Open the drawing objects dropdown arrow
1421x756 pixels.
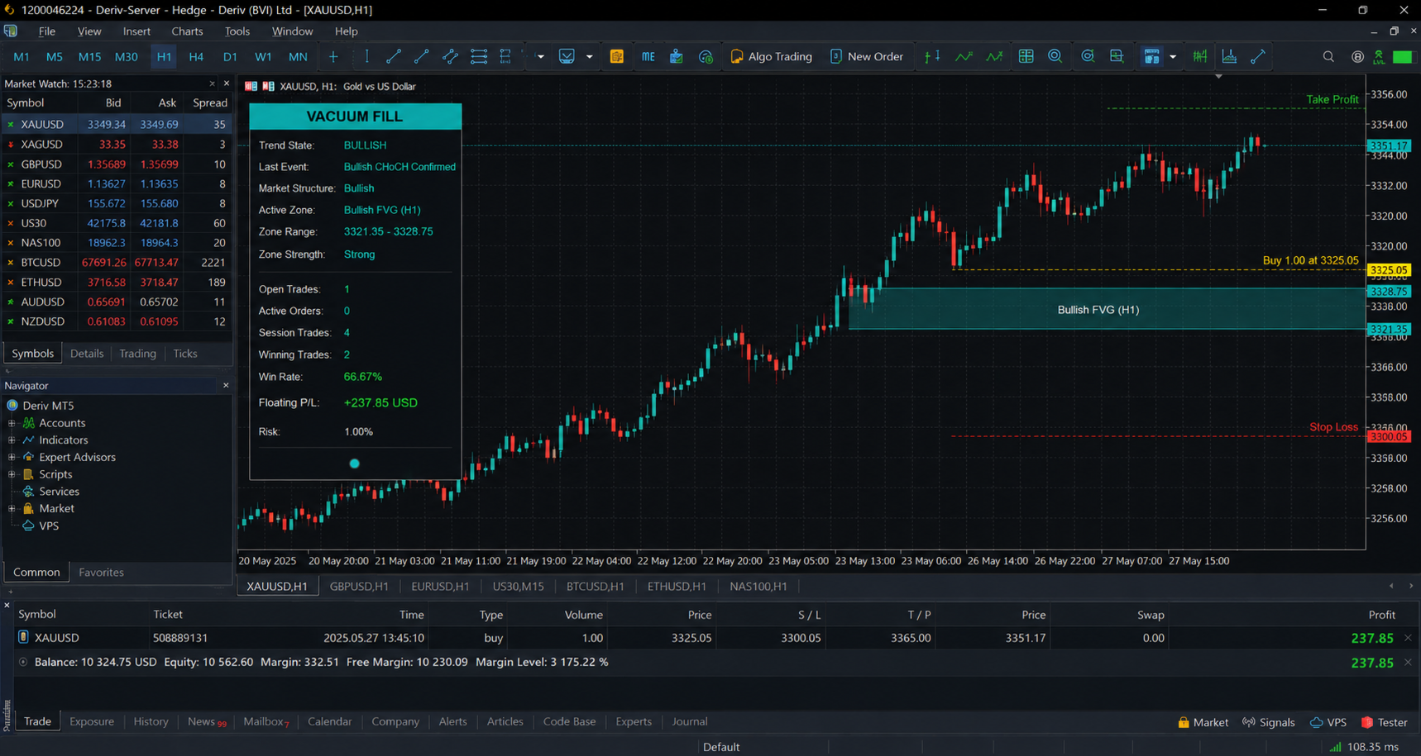tap(540, 57)
